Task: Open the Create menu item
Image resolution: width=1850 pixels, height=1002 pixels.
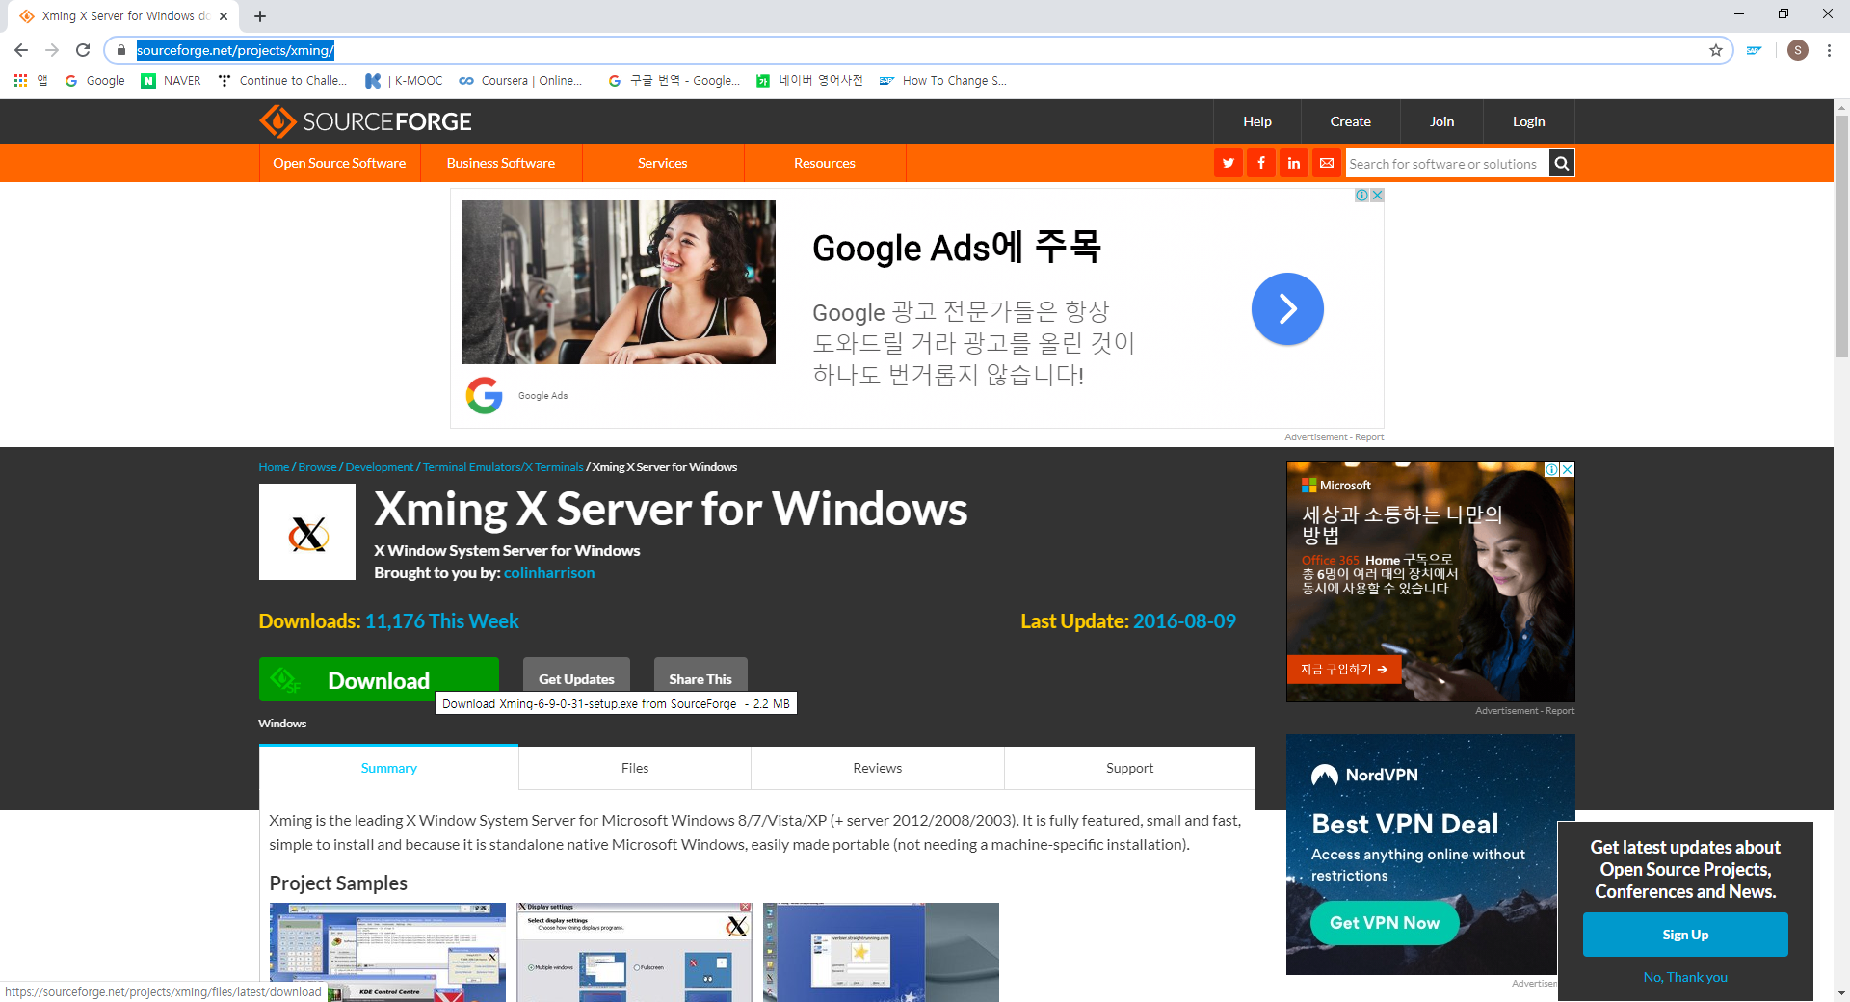Action: [1350, 121]
